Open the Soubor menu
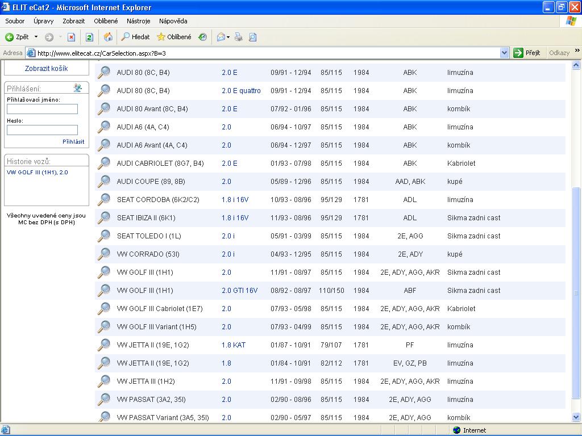Viewport: 582px width, 436px height. click(x=15, y=21)
